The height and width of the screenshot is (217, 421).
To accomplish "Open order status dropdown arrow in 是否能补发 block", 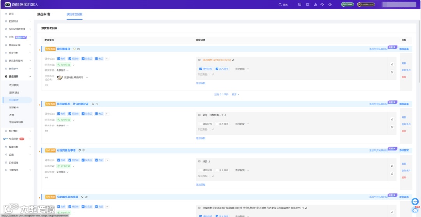I will coord(107,114).
